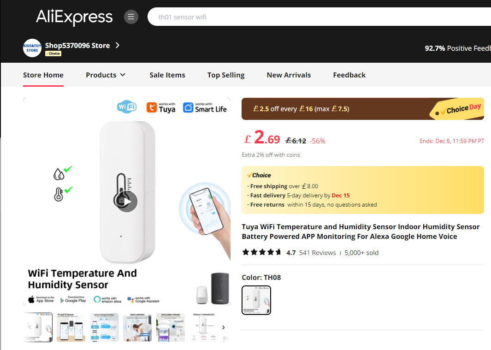The image size is (491, 350).
Task: Click the Shop5370096 Store name link
Action: coord(77,46)
